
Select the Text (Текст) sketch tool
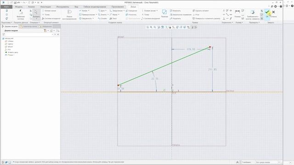[x=113, y=18]
